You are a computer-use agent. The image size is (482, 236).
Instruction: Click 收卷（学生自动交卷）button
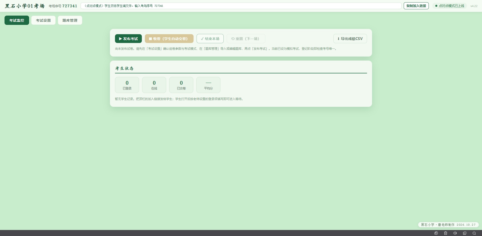169,39
